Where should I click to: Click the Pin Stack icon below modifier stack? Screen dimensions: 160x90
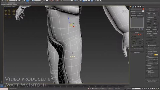click(x=131, y=29)
